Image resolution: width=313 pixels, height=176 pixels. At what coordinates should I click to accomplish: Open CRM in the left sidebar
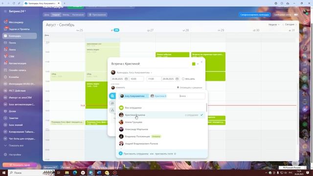[x=11, y=57]
